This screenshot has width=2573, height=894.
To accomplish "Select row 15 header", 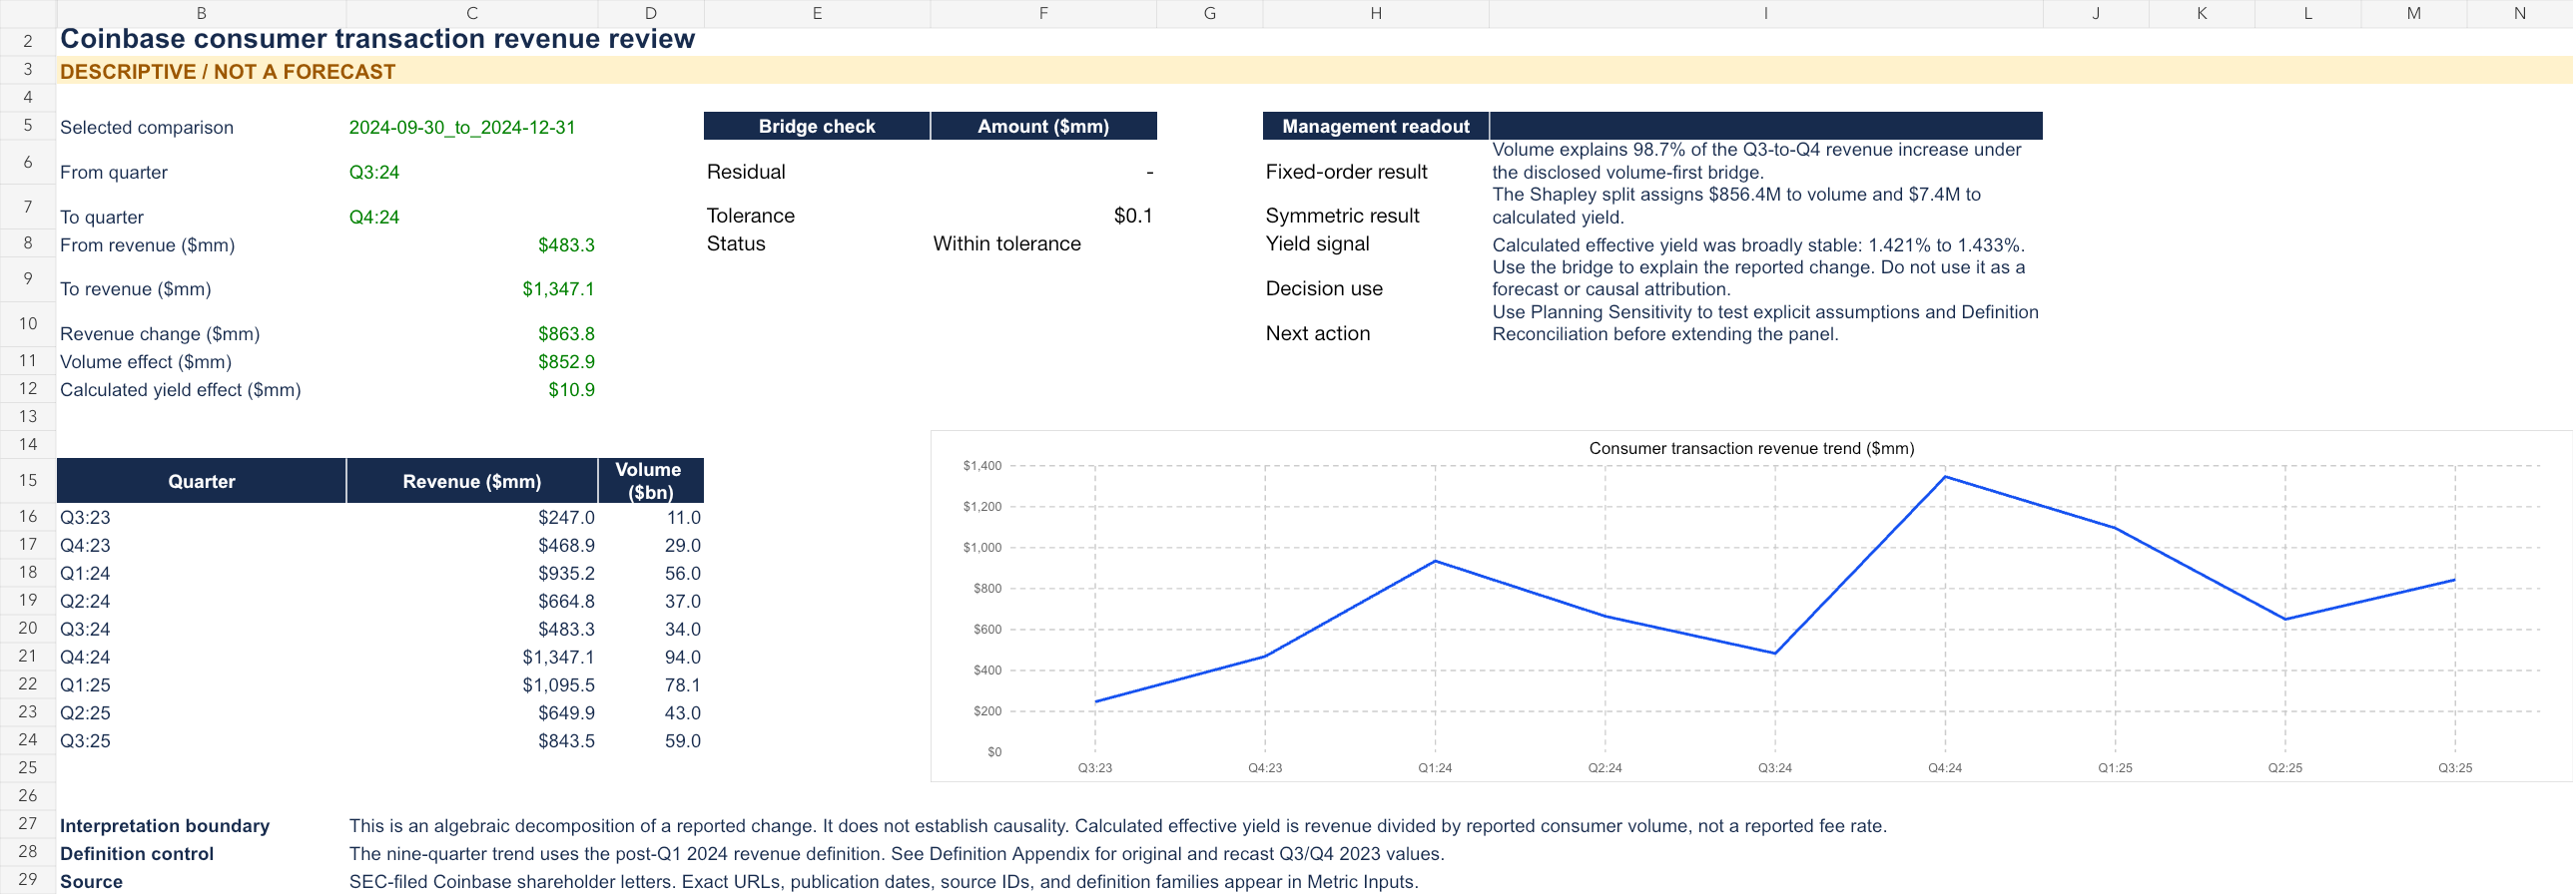I will pyautogui.click(x=28, y=480).
